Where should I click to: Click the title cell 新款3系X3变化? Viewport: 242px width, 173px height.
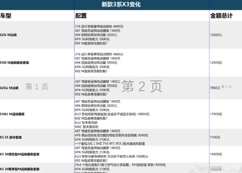pyautogui.click(x=121, y=5)
